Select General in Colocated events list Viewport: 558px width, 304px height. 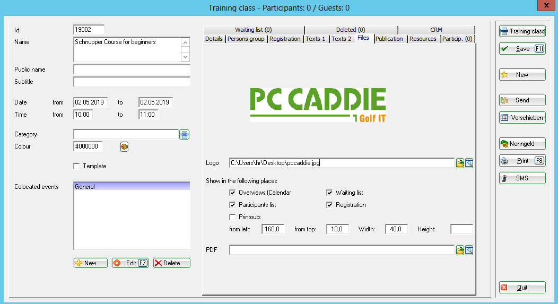(132, 187)
